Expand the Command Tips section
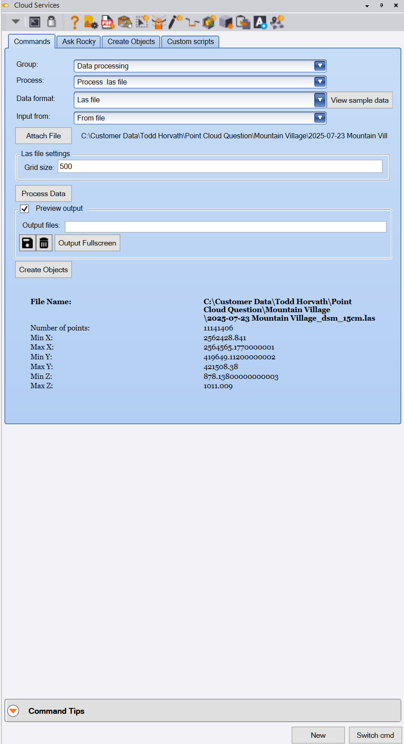Screen dimensions: 404x744 [x=13, y=711]
